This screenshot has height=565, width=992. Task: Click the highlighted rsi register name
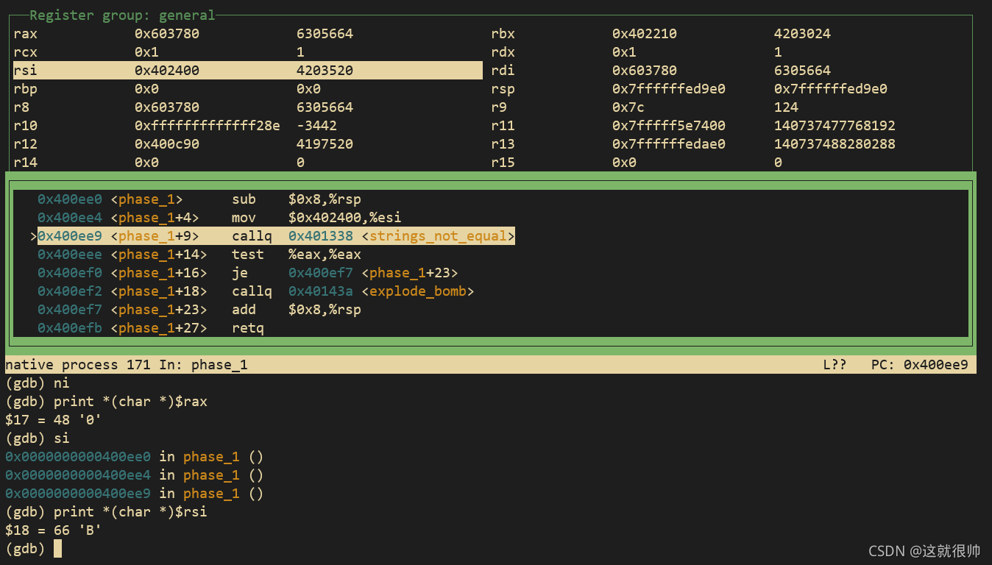(x=25, y=71)
